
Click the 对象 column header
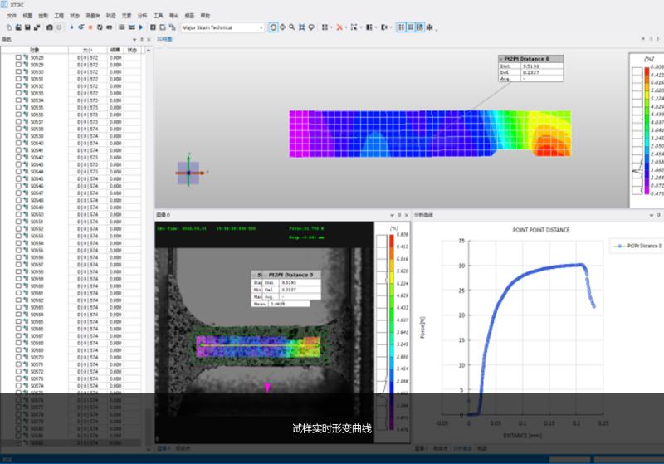click(35, 50)
